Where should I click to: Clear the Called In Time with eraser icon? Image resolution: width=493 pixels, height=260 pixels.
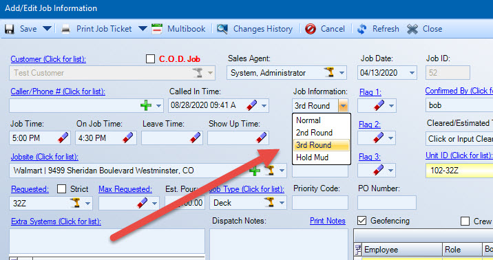252,105
